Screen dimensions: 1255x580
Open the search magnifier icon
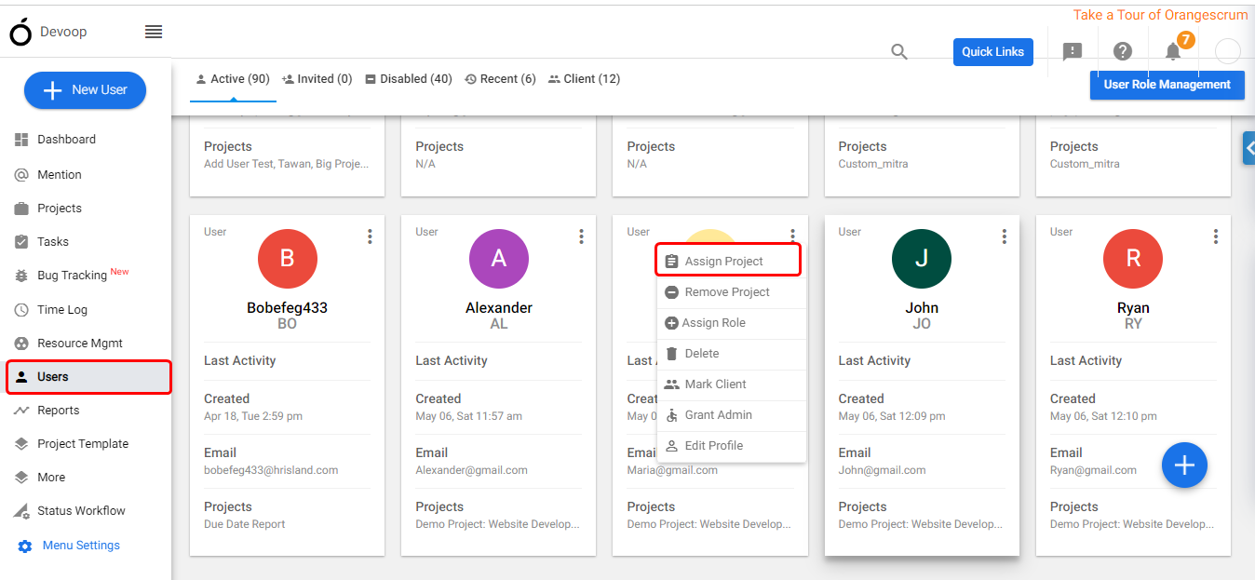899,52
